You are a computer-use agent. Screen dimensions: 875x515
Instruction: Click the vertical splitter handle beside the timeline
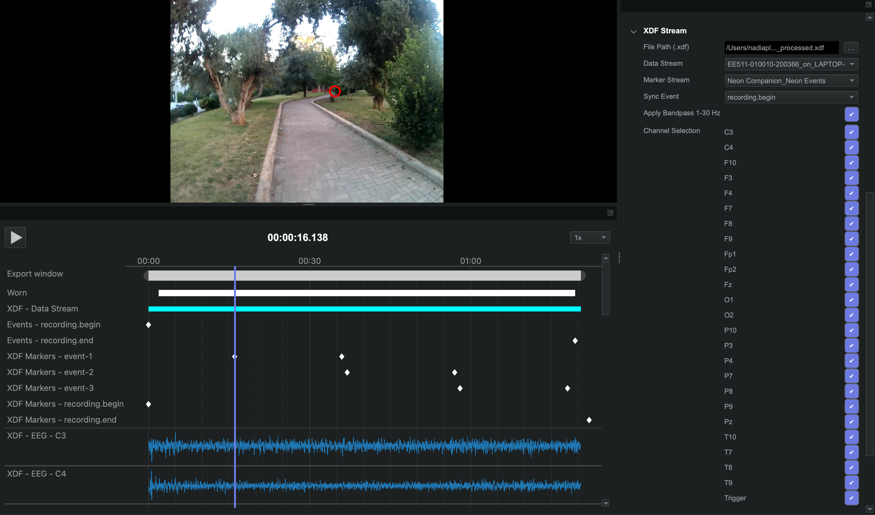[619, 257]
